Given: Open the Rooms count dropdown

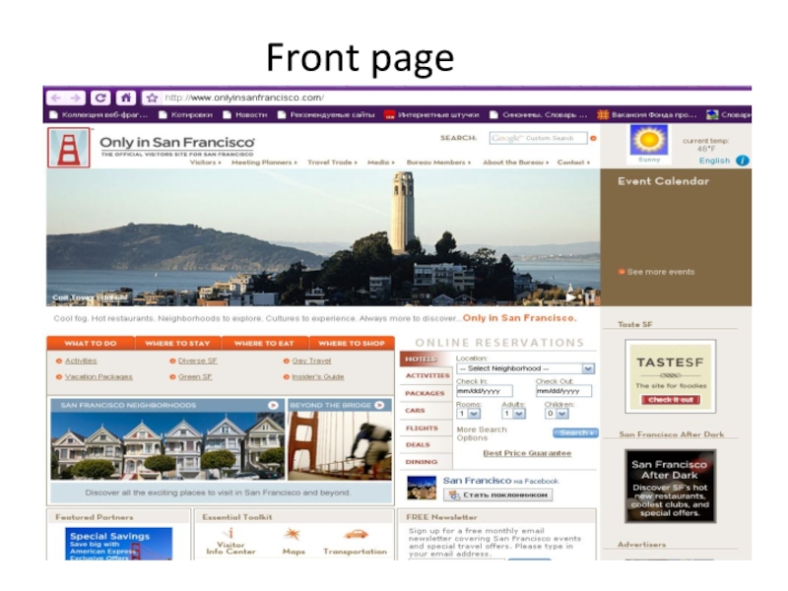Looking at the screenshot, I should coord(469,414).
